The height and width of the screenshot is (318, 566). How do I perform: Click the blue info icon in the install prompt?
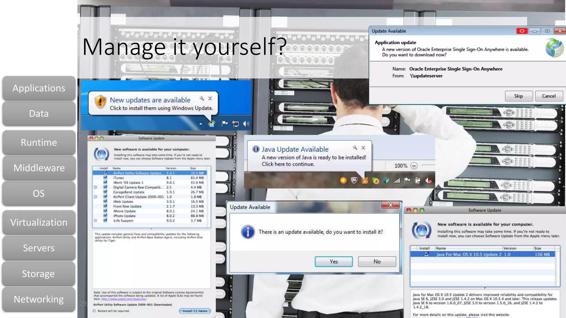click(x=248, y=232)
